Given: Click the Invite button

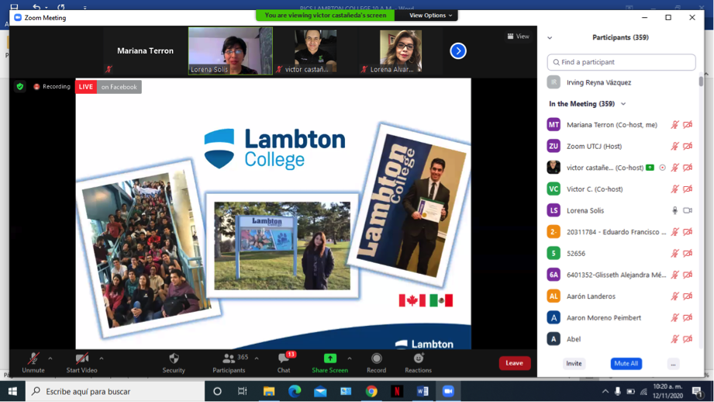Looking at the screenshot, I should pos(574,364).
